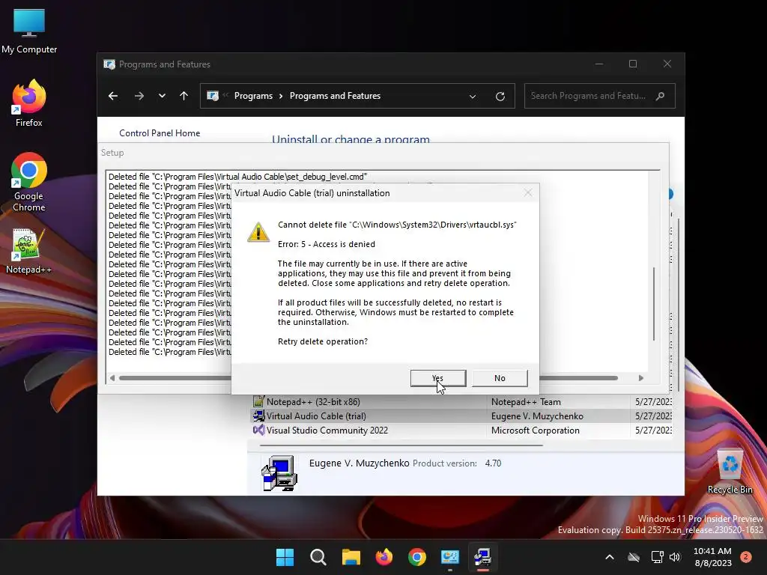
Task: Open File Explorer from the taskbar
Action: (x=351, y=557)
